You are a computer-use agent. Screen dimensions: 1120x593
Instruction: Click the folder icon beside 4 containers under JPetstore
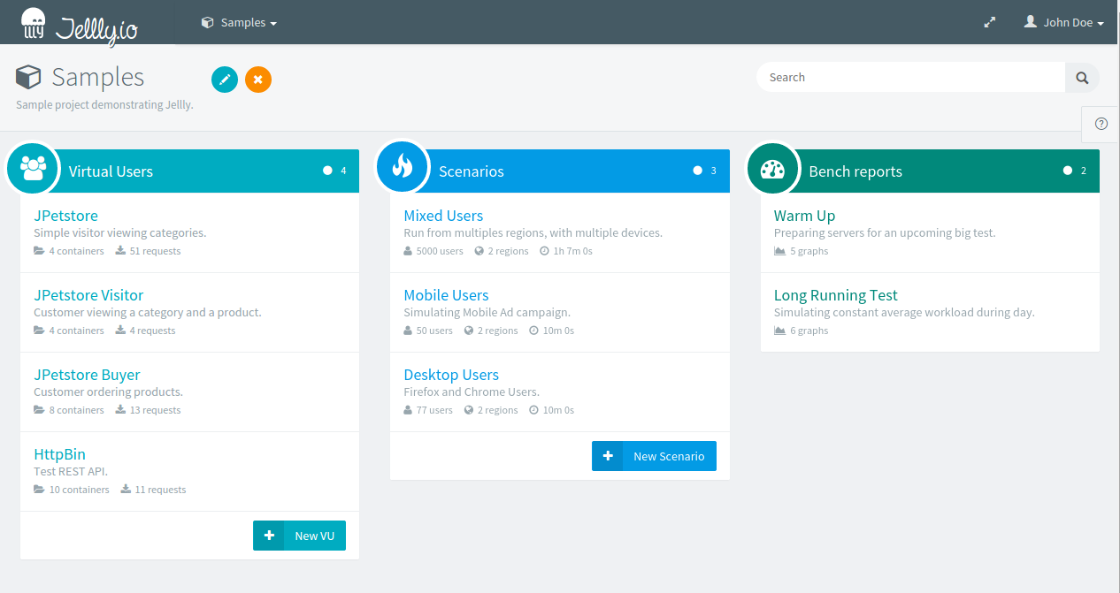39,251
